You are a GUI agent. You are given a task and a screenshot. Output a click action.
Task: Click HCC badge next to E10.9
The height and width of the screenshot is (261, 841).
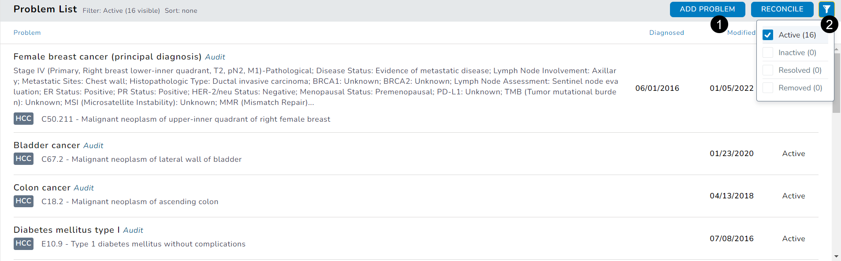pos(23,243)
